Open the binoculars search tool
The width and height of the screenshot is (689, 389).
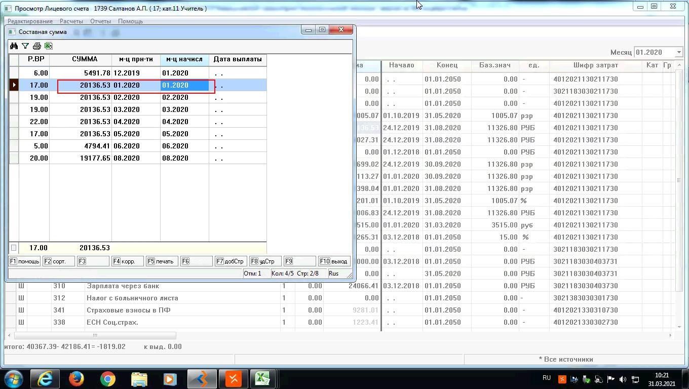(x=14, y=46)
